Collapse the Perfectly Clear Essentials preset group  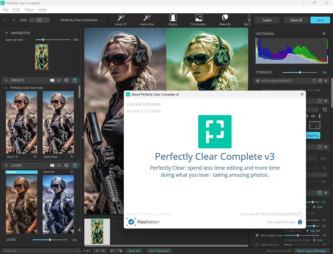point(6,88)
